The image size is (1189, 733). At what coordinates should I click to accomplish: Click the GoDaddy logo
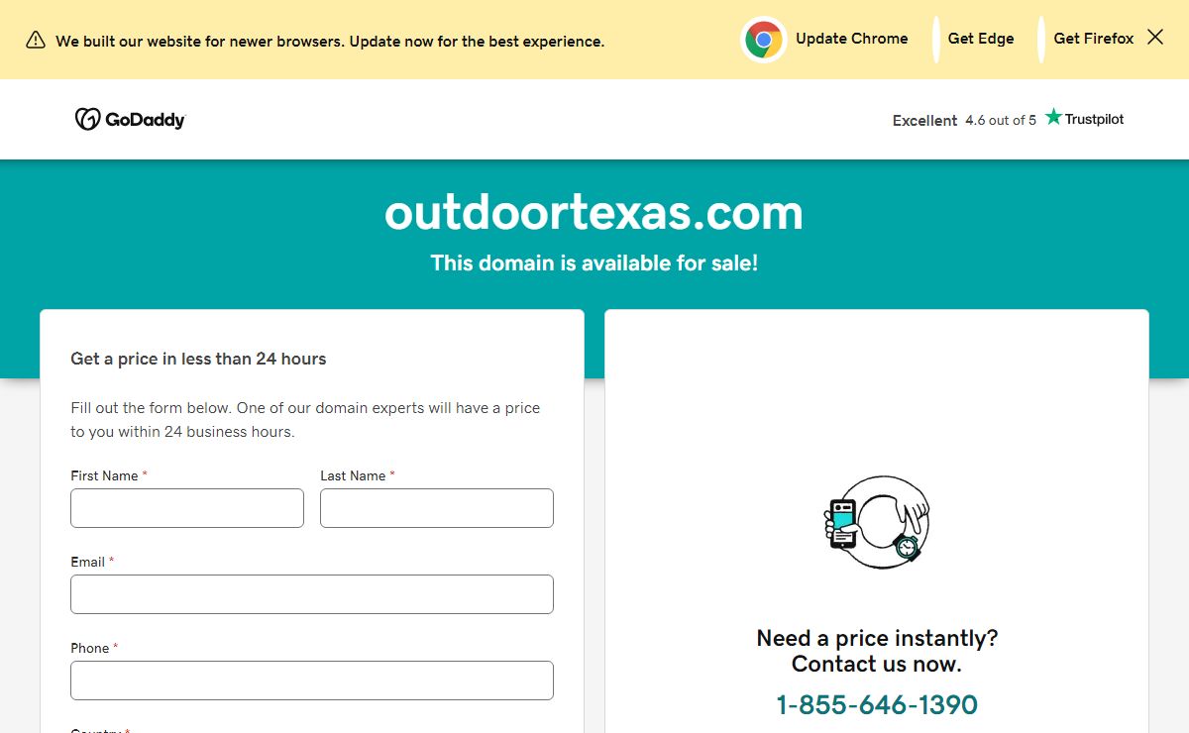click(130, 119)
